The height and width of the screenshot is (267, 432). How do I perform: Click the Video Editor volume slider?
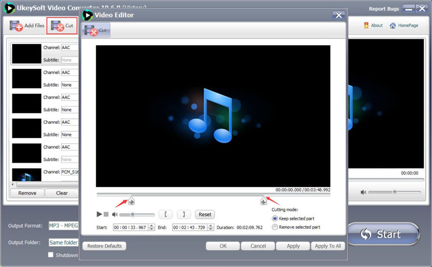coord(137,214)
